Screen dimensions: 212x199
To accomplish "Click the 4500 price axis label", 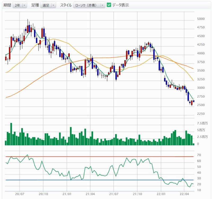I will (201, 36).
